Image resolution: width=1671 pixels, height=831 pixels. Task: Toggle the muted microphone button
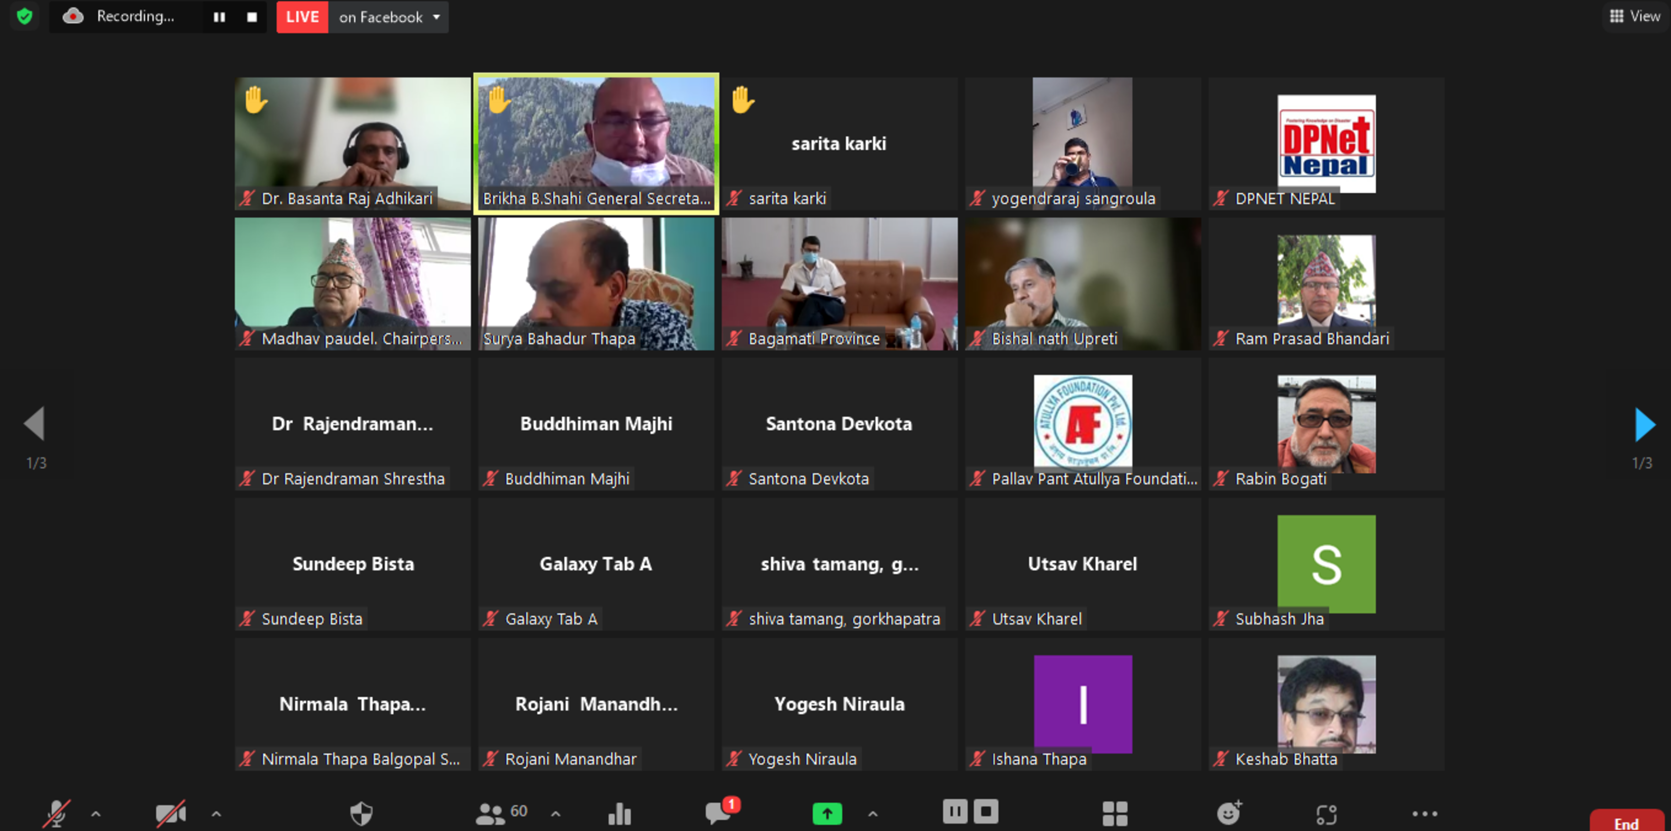pos(56,813)
